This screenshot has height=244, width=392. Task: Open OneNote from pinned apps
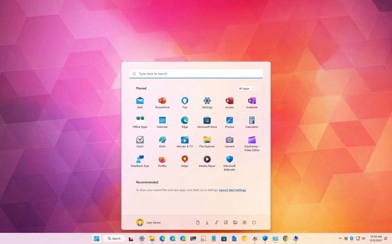tap(252, 102)
